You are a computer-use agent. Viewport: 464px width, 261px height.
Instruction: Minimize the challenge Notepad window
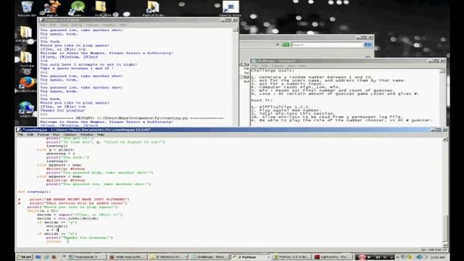(431, 61)
